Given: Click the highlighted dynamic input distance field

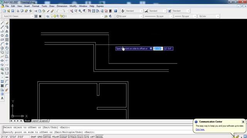Looking at the screenshot, I should pyautogui.click(x=158, y=49).
